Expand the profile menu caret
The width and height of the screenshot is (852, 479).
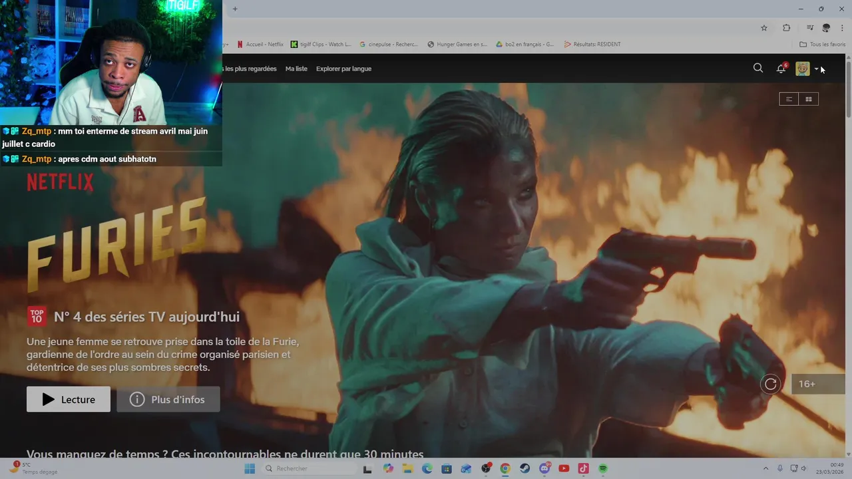tap(816, 69)
